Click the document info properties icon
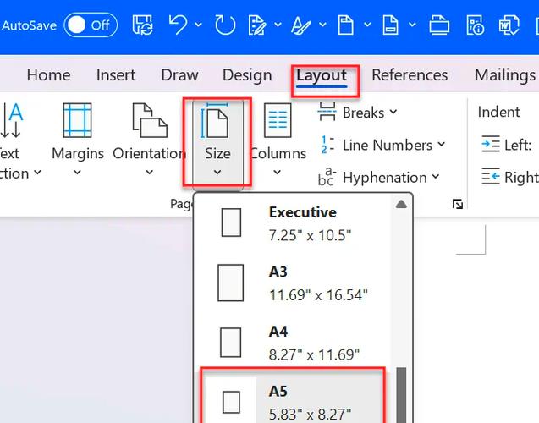The height and width of the screenshot is (423, 539). tap(475, 25)
